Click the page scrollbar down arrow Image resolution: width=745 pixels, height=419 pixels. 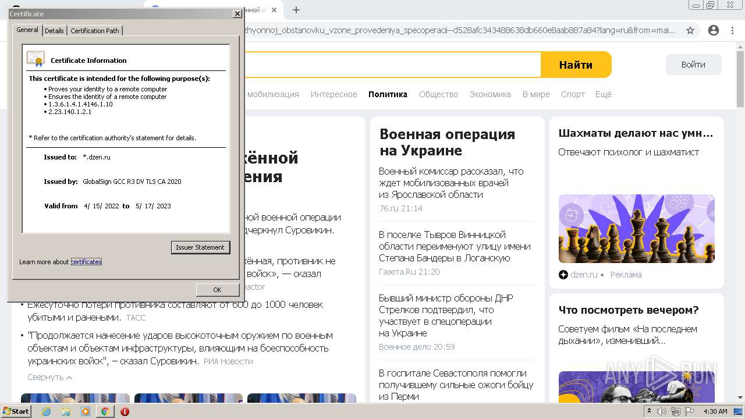point(740,397)
